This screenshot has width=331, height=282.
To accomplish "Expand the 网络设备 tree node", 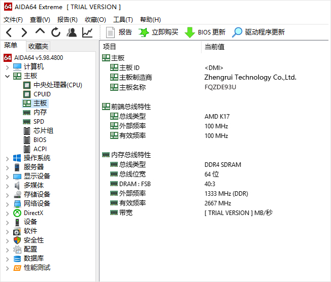I will click(8, 204).
